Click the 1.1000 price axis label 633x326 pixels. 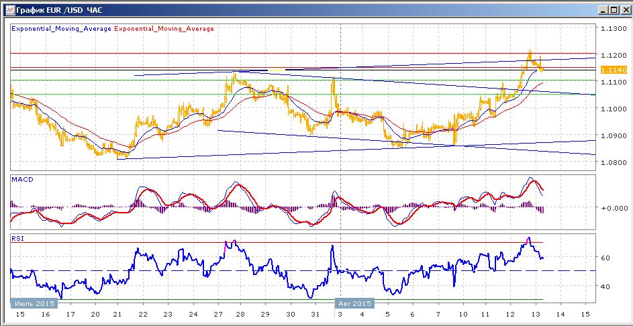coord(614,109)
